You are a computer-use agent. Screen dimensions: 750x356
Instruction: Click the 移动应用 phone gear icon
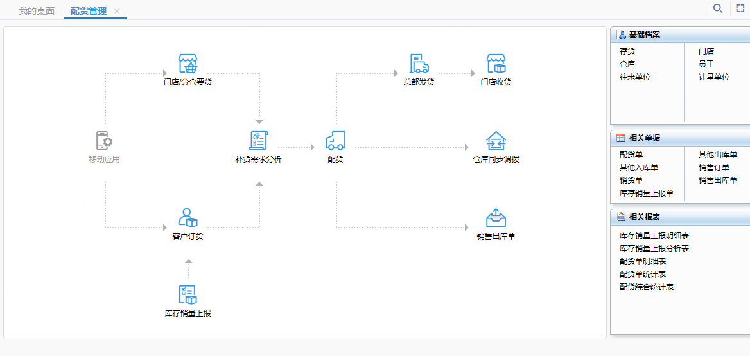coord(104,141)
